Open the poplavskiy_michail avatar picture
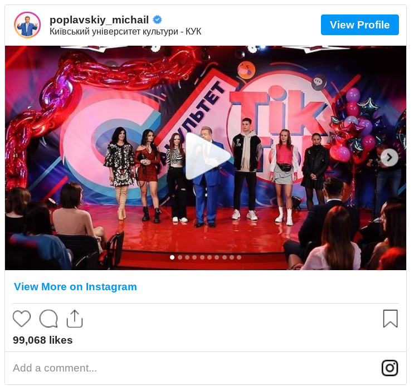The height and width of the screenshot is (386, 414). (x=27, y=25)
